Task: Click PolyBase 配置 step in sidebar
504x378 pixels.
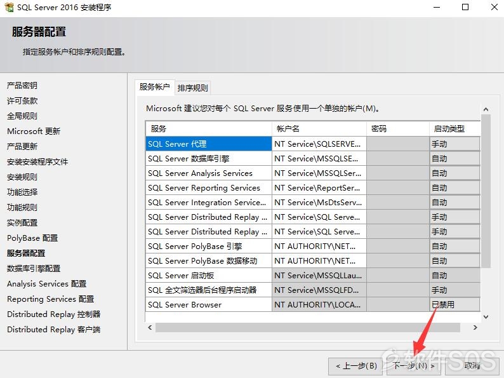Action: [32, 238]
